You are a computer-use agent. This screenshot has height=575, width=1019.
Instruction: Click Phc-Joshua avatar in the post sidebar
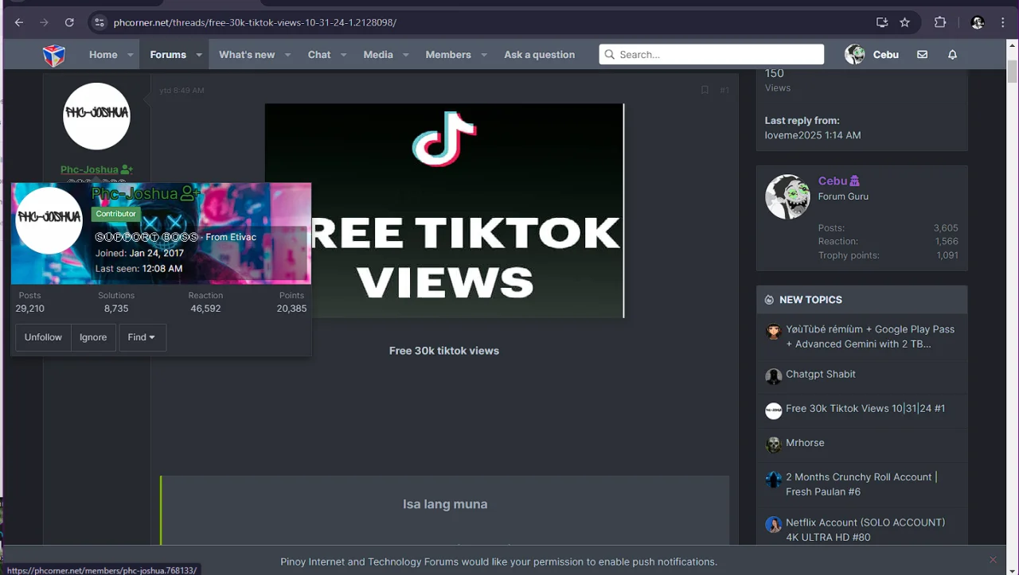click(x=96, y=116)
